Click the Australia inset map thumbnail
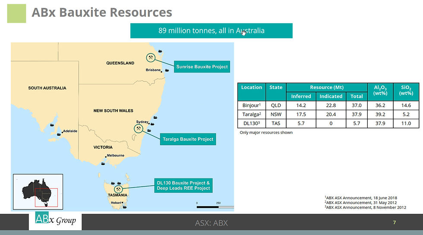 [x=38, y=192]
